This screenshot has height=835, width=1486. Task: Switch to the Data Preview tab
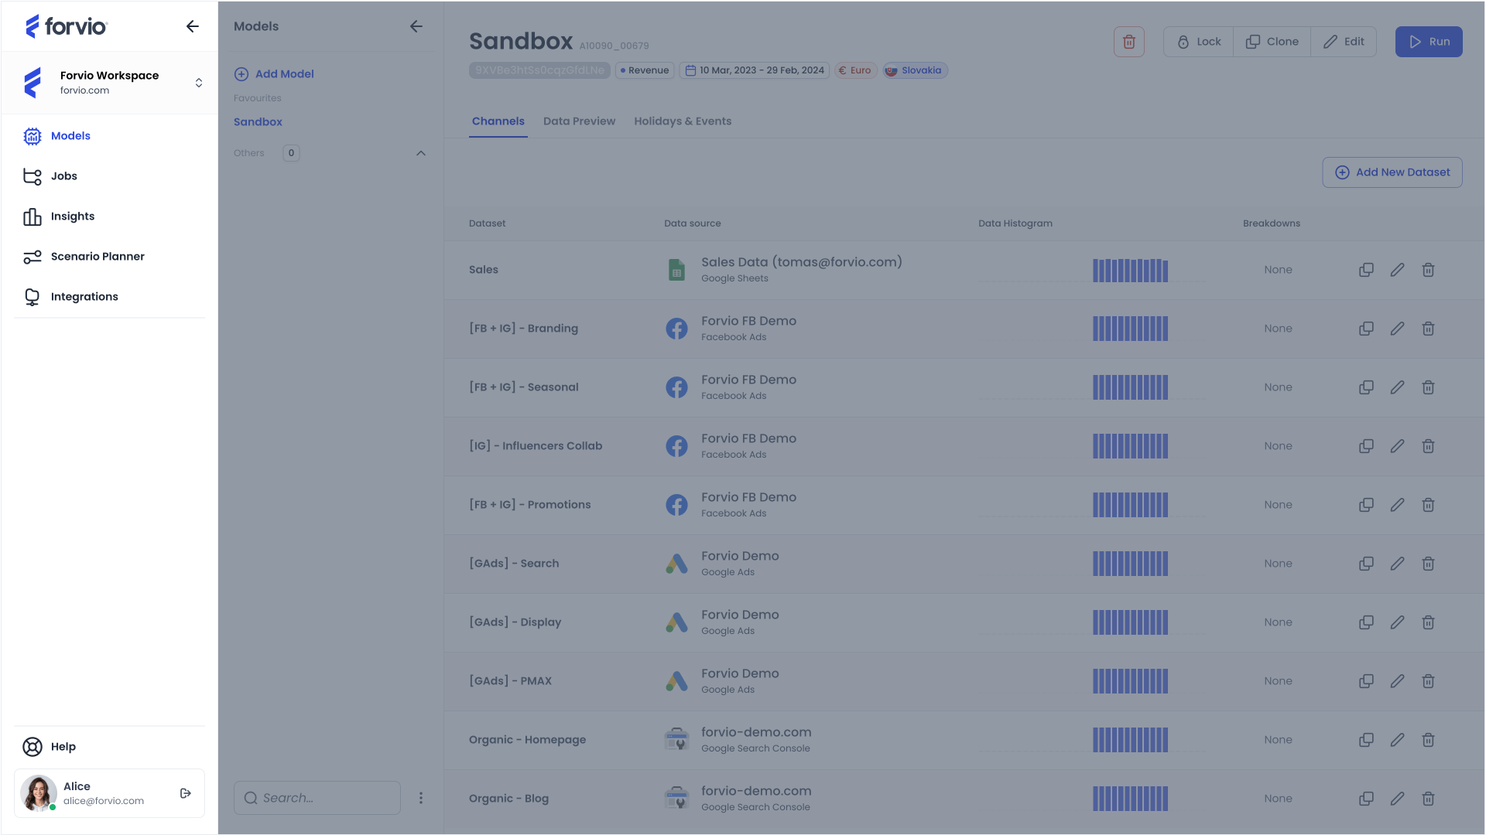click(x=579, y=121)
